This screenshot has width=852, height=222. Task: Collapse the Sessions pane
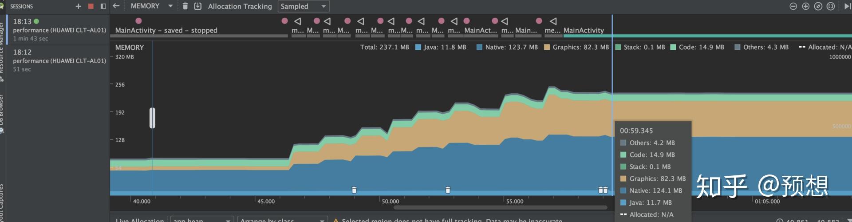(103, 6)
